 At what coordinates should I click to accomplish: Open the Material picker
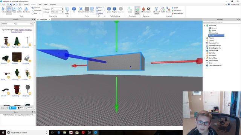tap(81, 10)
